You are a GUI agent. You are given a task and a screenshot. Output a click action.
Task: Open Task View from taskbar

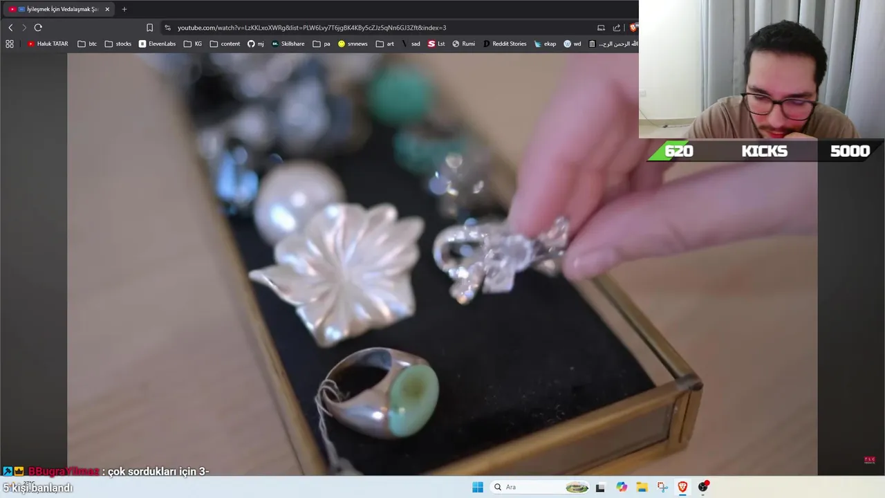600,487
